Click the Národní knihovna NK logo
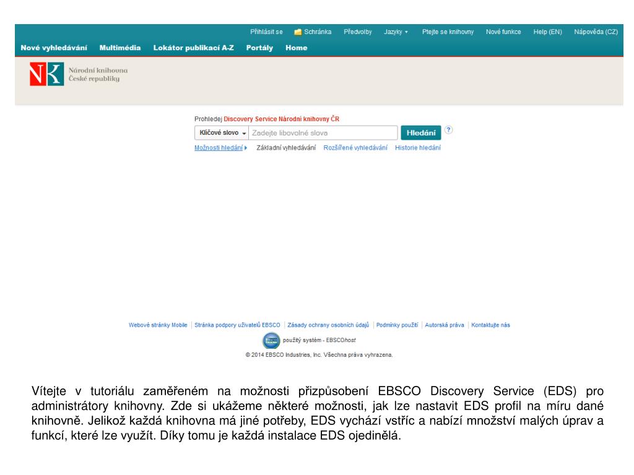 [x=46, y=74]
